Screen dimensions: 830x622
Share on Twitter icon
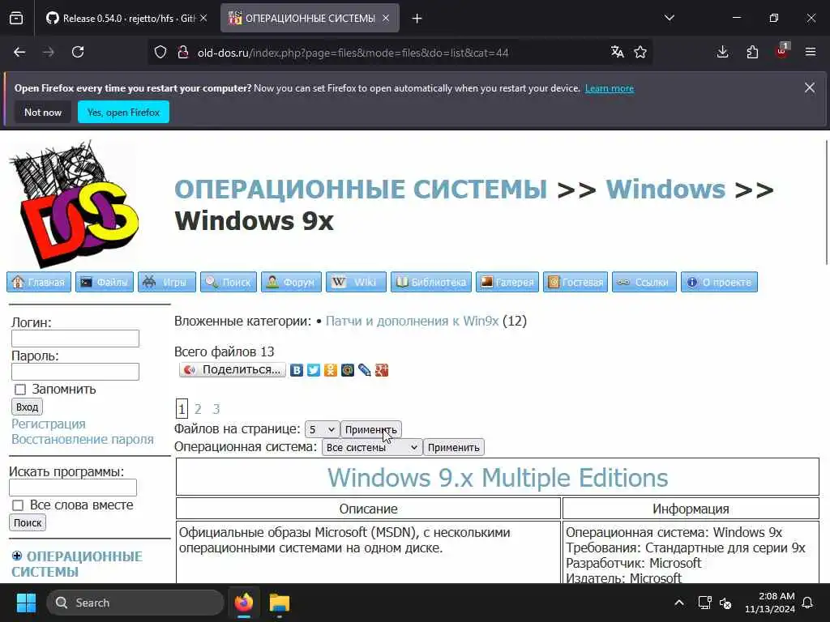[314, 370]
